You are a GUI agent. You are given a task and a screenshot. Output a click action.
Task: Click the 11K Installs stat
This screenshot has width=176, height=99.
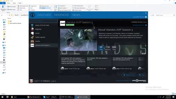(108, 48)
